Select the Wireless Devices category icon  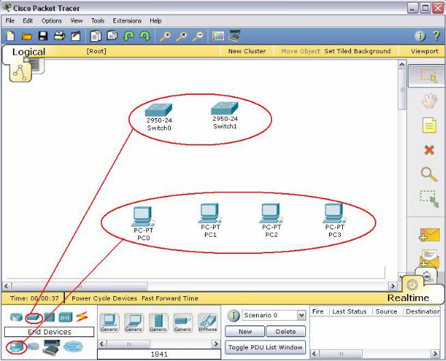coord(66,317)
